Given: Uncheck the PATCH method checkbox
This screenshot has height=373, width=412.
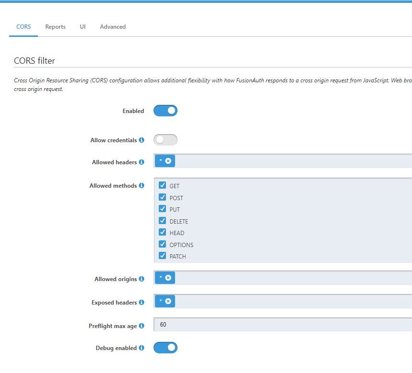Looking at the screenshot, I should 163,256.
